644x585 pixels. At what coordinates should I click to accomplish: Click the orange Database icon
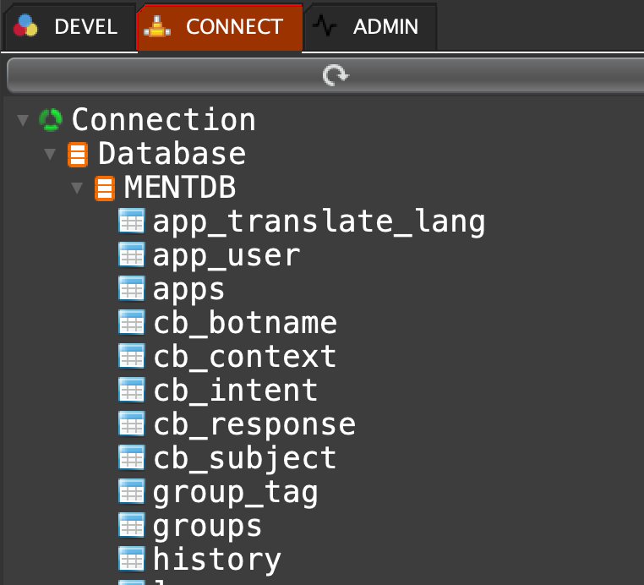tap(78, 155)
